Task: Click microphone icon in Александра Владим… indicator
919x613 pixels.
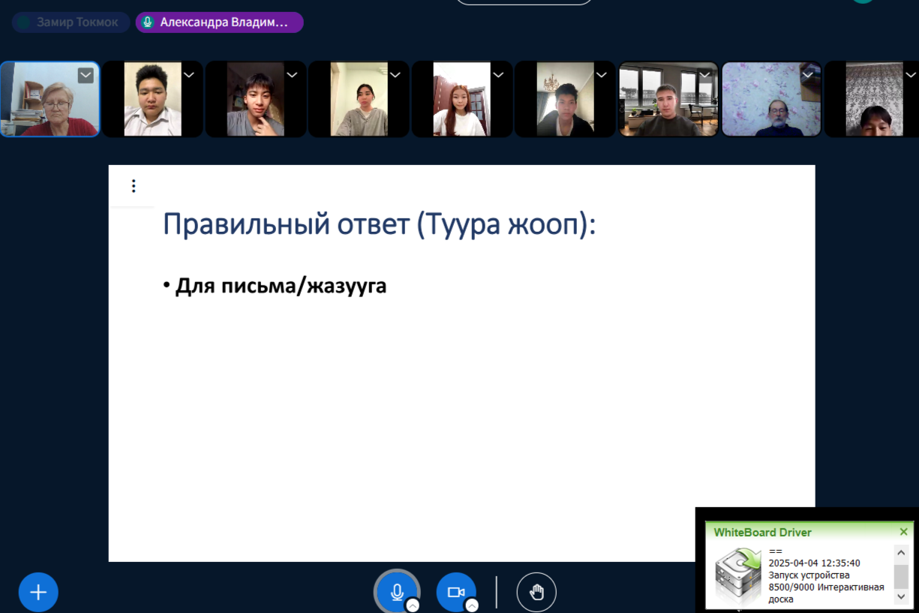Action: 148,23
